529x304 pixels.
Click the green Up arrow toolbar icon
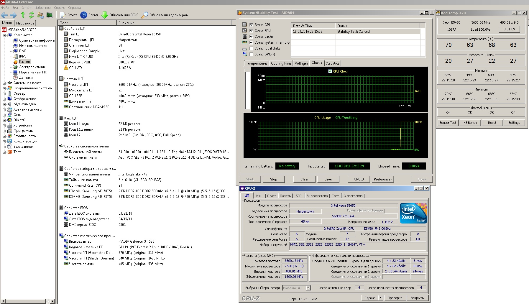[x=23, y=15]
